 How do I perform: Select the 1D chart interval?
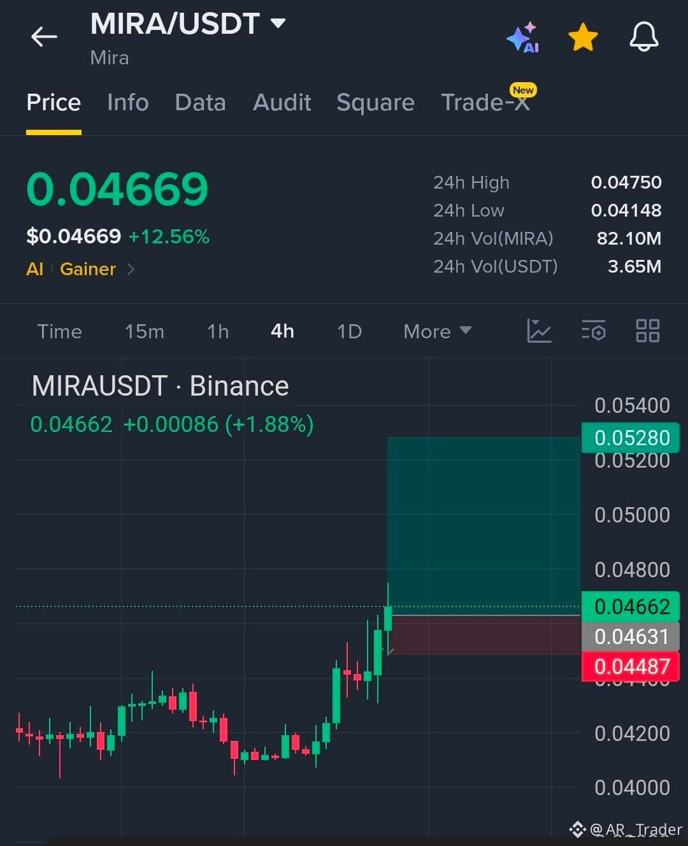[349, 331]
